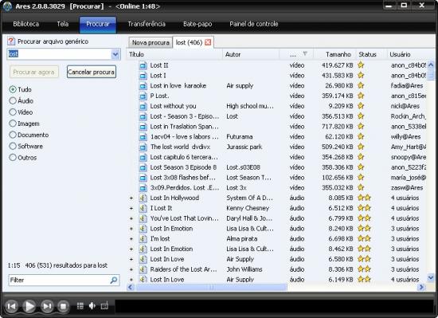Viewport: 438px width, 318px height.
Task: Close the lost (406) search tab
Action: click(x=208, y=42)
